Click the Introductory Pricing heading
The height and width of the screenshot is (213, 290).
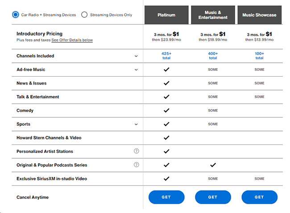pos(39,34)
